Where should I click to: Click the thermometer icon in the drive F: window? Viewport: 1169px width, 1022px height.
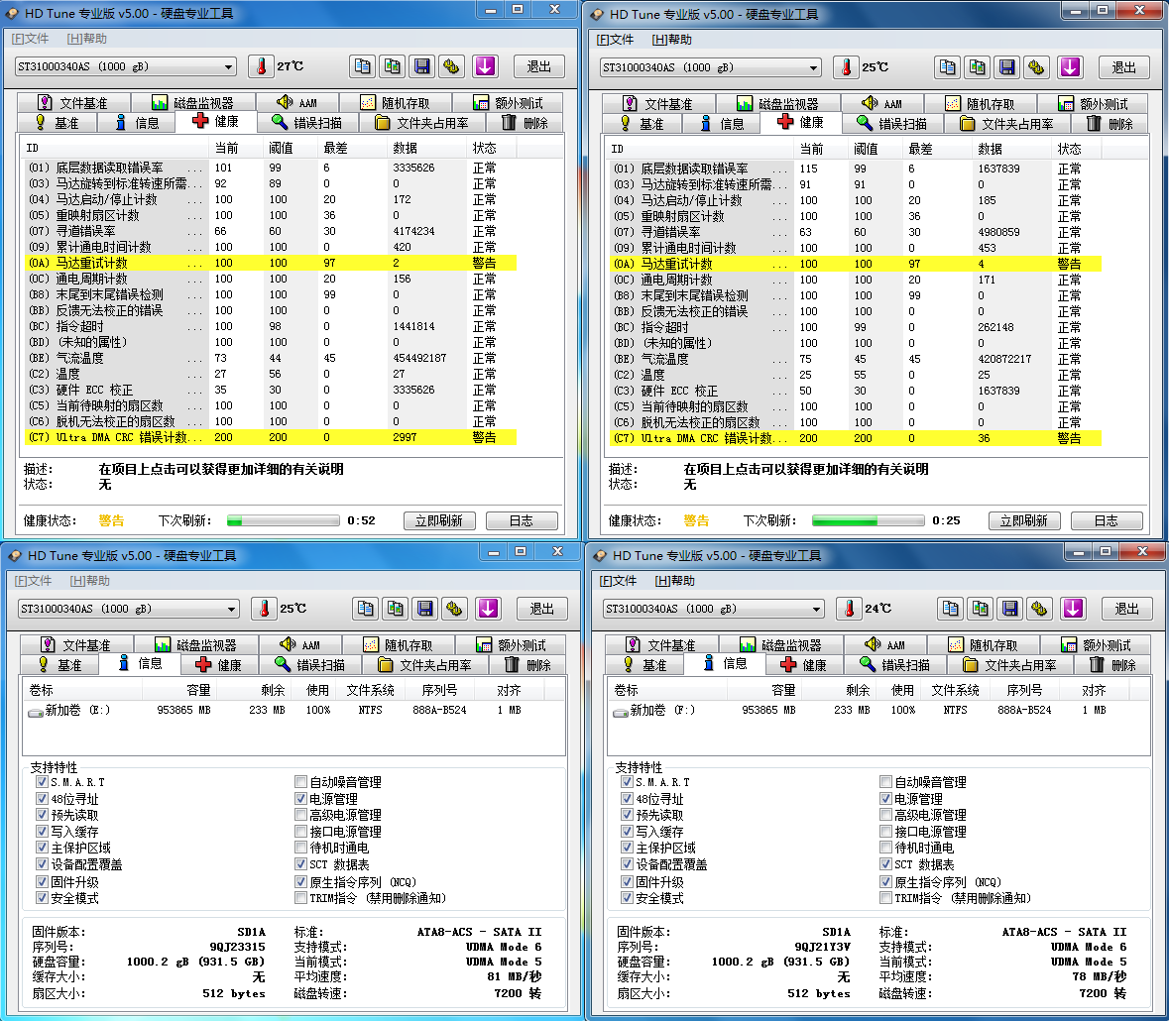click(x=849, y=609)
